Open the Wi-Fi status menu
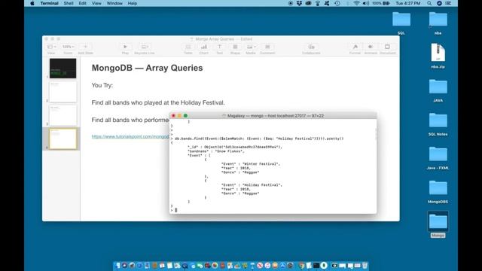Viewport: 482px width, 271px height. (356, 3)
